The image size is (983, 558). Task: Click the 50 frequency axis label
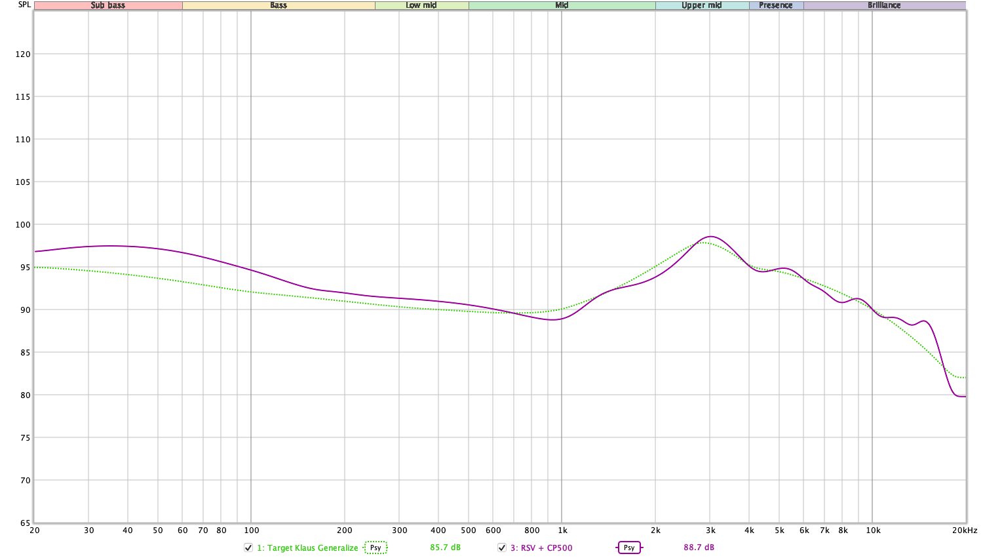pyautogui.click(x=158, y=530)
